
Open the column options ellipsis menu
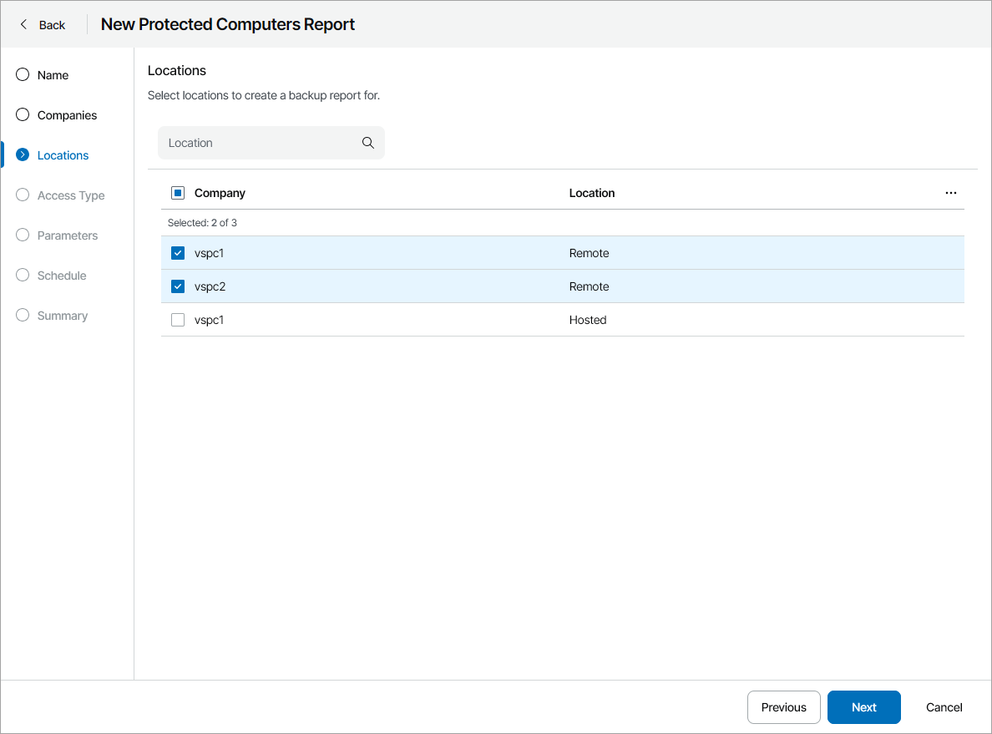pos(950,193)
